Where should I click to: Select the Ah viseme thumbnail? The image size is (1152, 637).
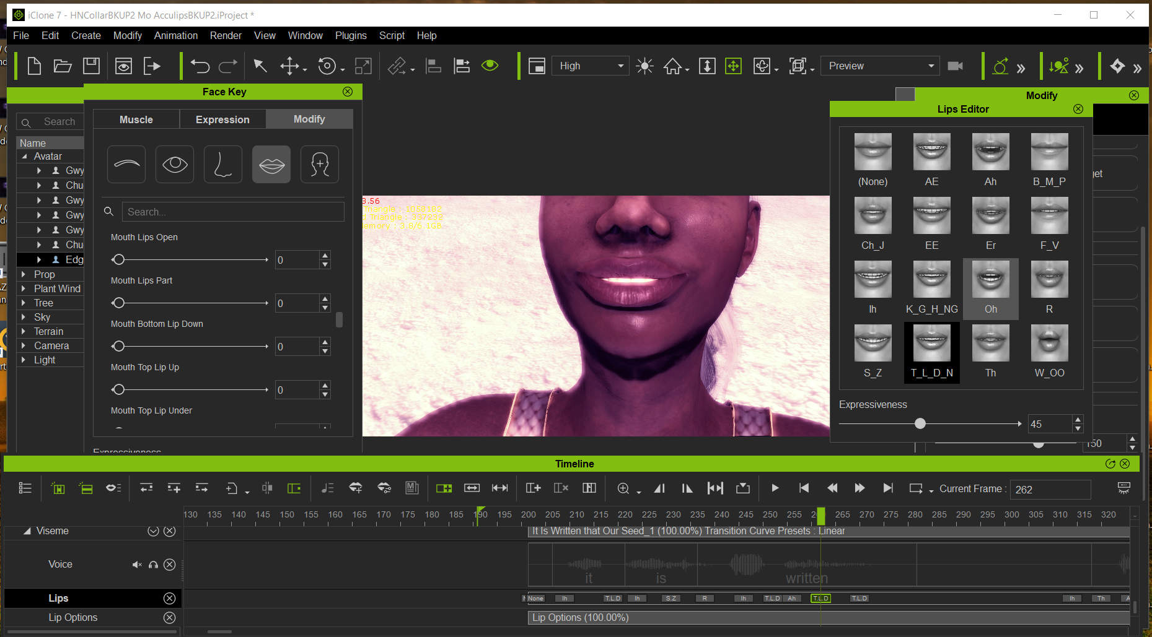coord(990,152)
